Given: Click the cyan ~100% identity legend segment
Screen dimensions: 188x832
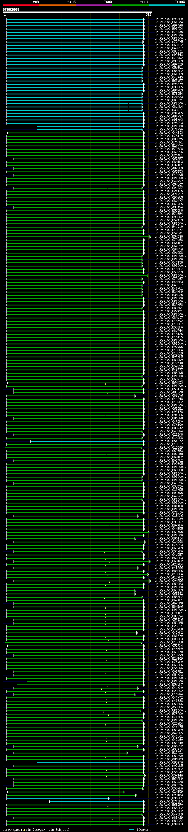Looking at the screenshot, I should pos(167,5).
